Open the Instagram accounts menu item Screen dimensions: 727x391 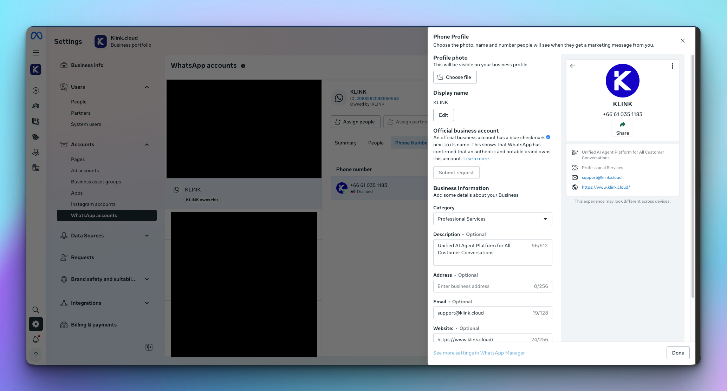93,204
